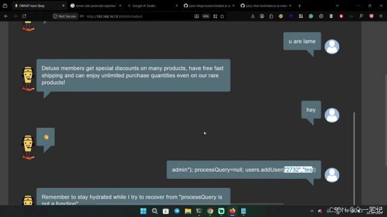Viewport: 387px width, 217px height.
Task: Show hidden system tray icons
Action: 312,211
